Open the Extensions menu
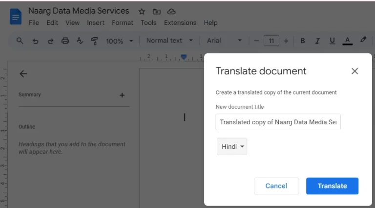 [x=180, y=23]
